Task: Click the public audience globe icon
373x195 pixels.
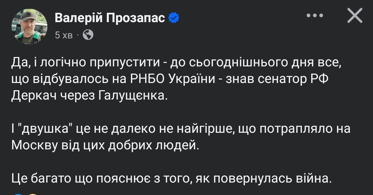Action: pos(88,35)
